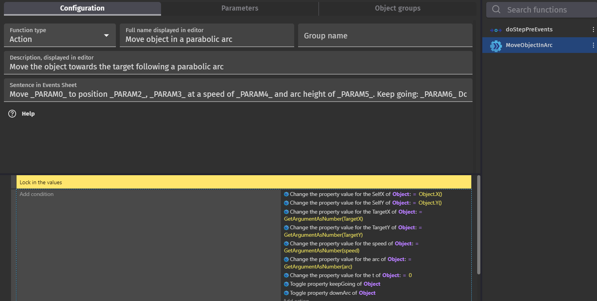This screenshot has width=597, height=301.
Task: Click the Group name input field
Action: point(385,35)
